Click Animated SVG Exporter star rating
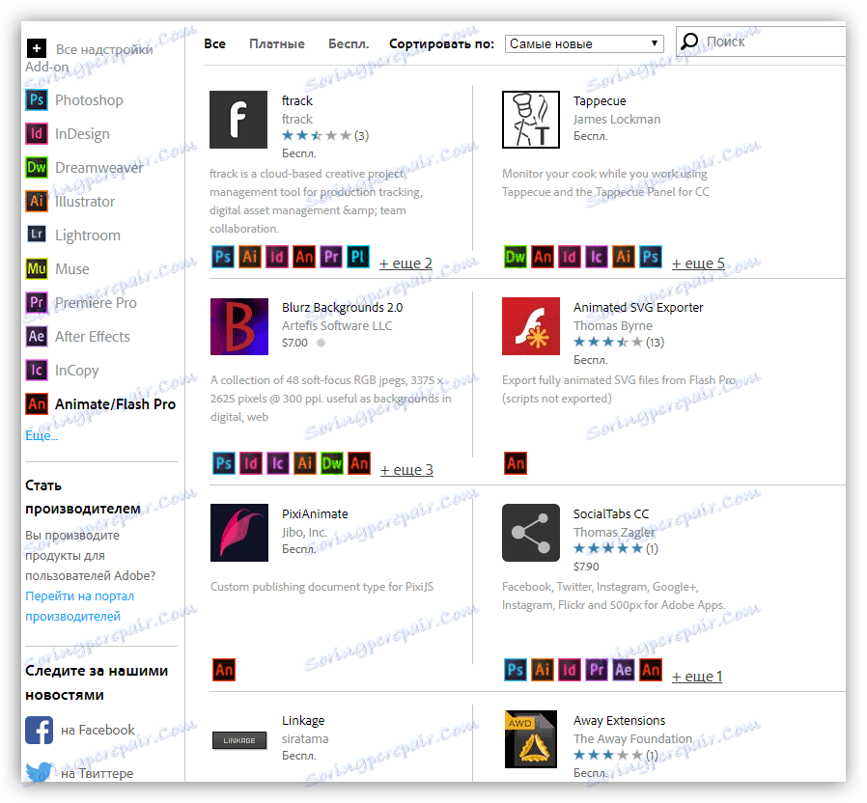Viewport: 867px width, 803px height. (x=607, y=342)
